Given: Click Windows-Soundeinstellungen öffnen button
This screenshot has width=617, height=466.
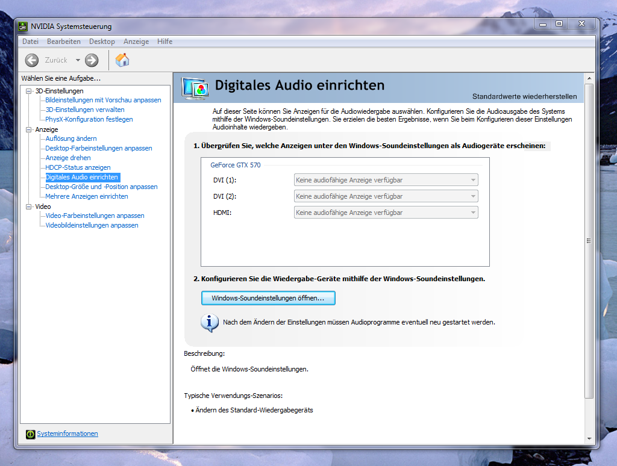Looking at the screenshot, I should 268,298.
